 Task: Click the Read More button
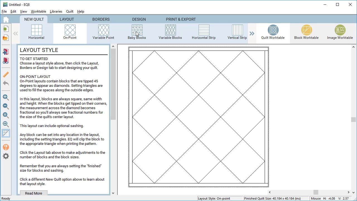tap(33, 193)
